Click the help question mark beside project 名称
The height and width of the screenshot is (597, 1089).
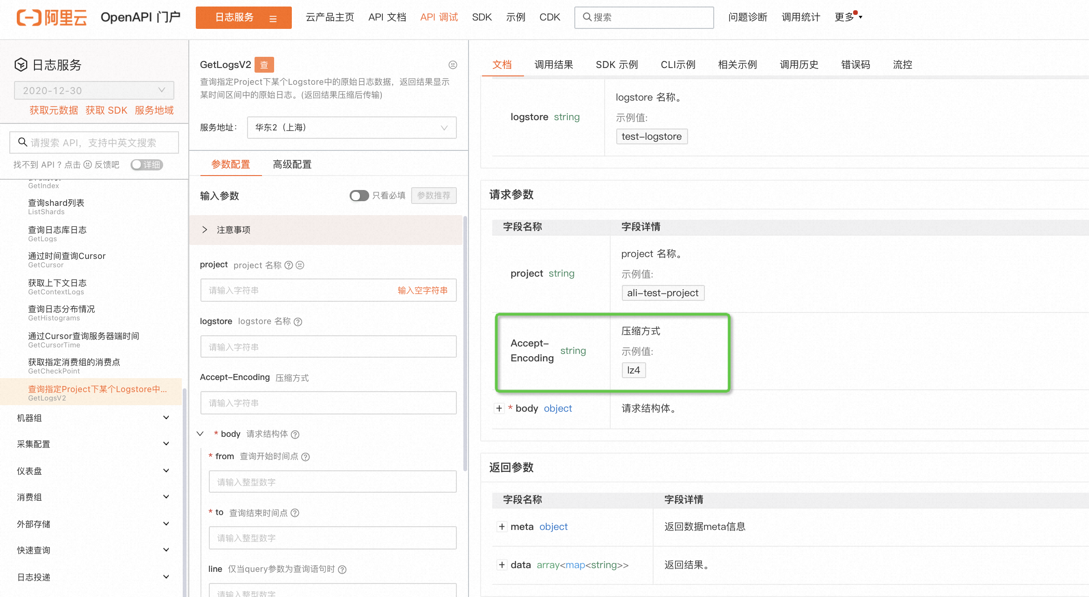tap(289, 265)
